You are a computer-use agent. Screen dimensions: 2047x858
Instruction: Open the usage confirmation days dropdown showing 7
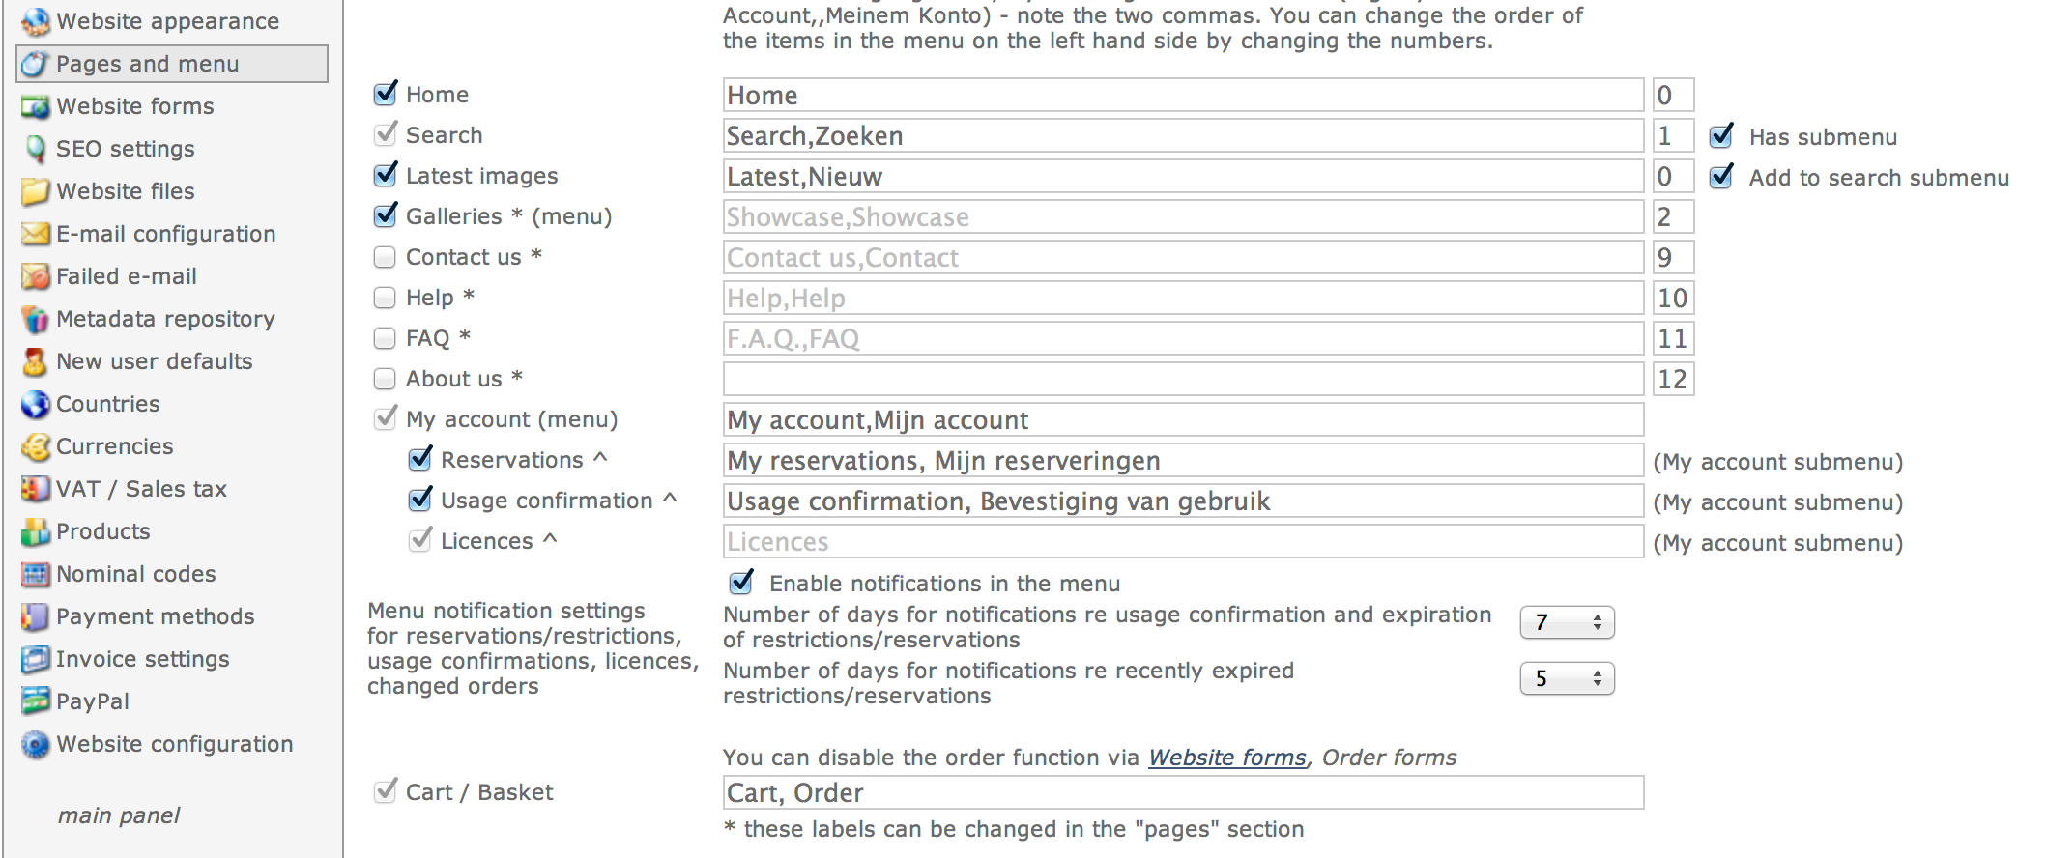pyautogui.click(x=1567, y=622)
